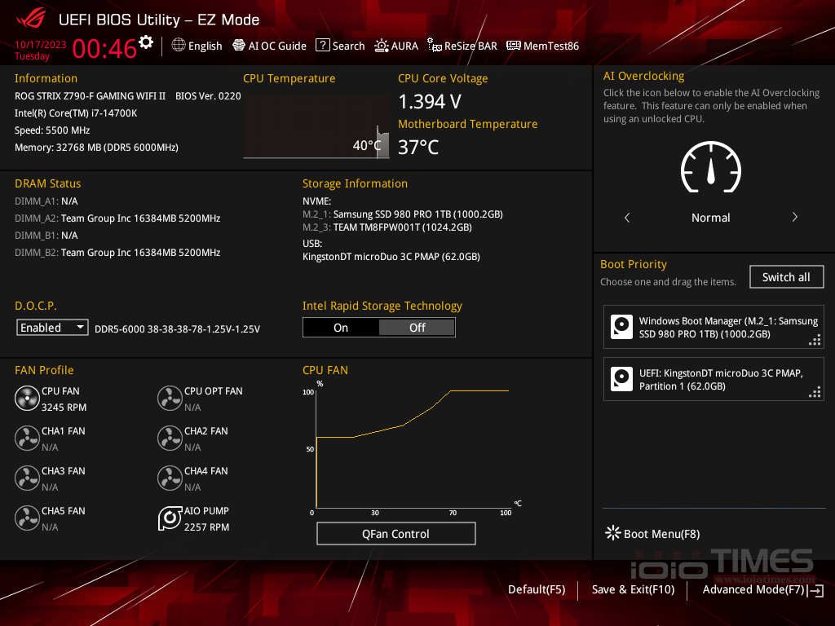This screenshot has width=835, height=626.
Task: Click the CPU FAN icon showing 3245 RPM
Action: (x=27, y=398)
